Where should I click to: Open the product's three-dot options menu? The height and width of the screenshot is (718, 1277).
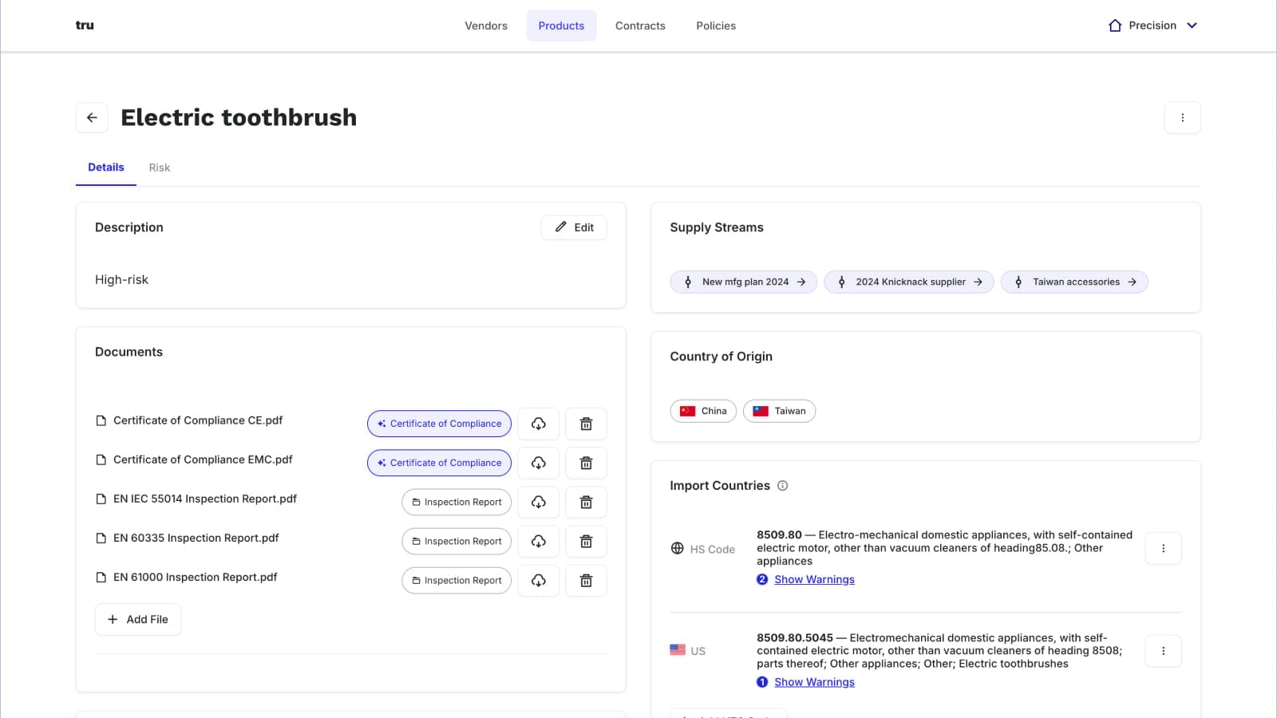[1182, 117]
